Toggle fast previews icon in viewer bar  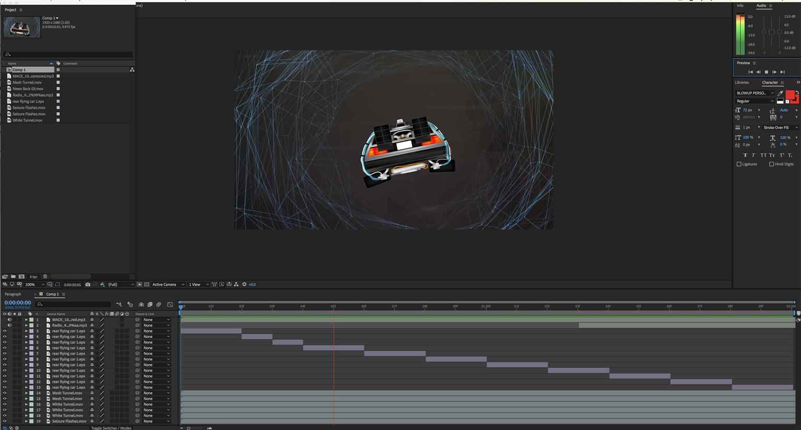221,284
